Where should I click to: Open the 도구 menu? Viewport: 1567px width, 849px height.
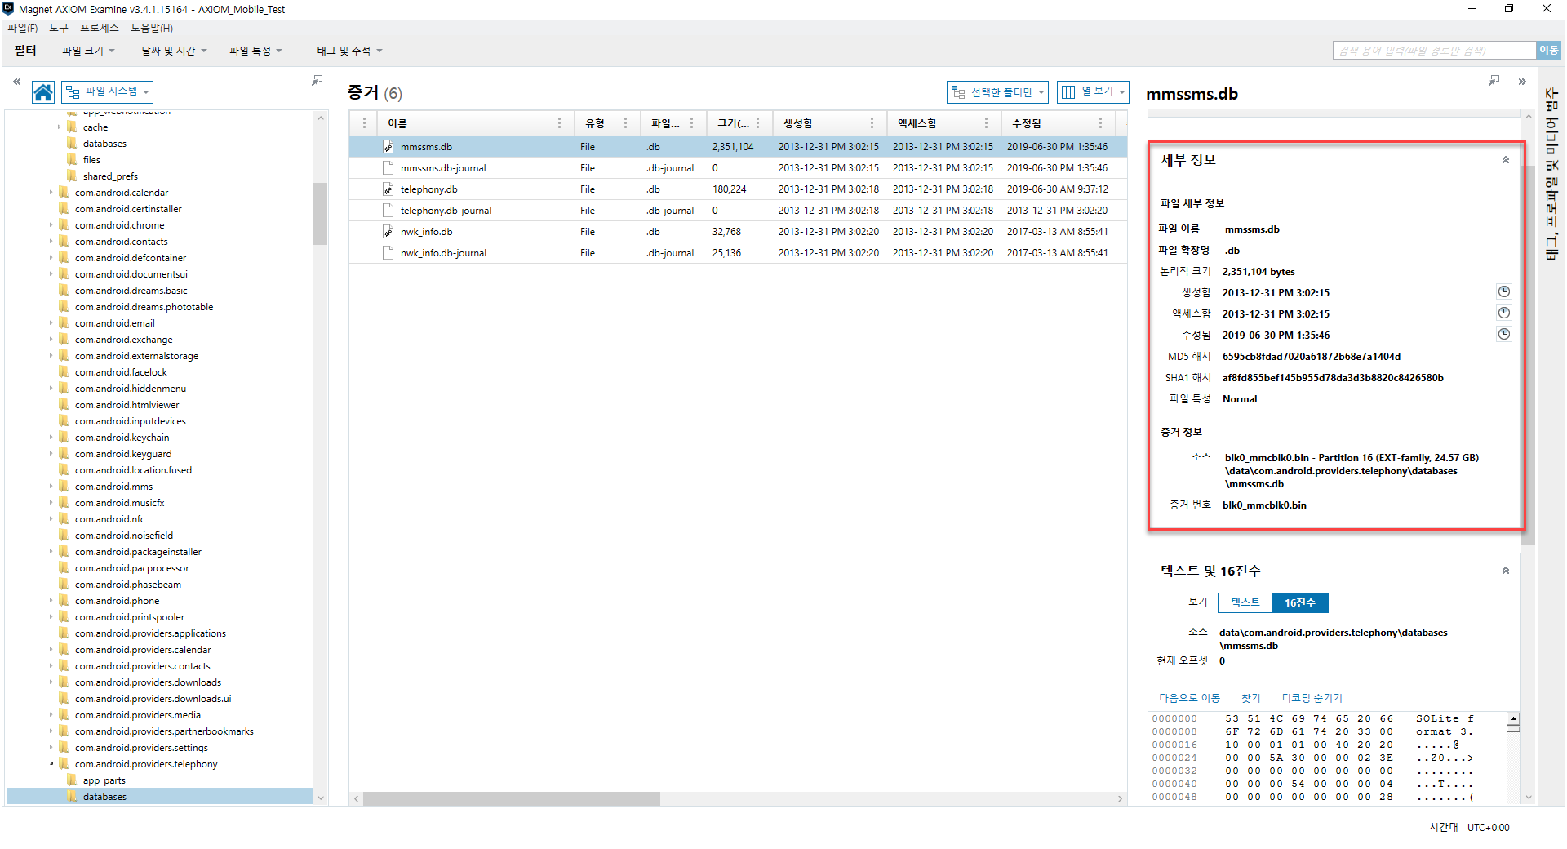pyautogui.click(x=59, y=28)
